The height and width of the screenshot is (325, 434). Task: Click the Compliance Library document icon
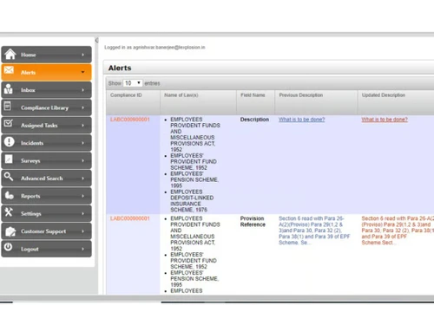(x=8, y=106)
